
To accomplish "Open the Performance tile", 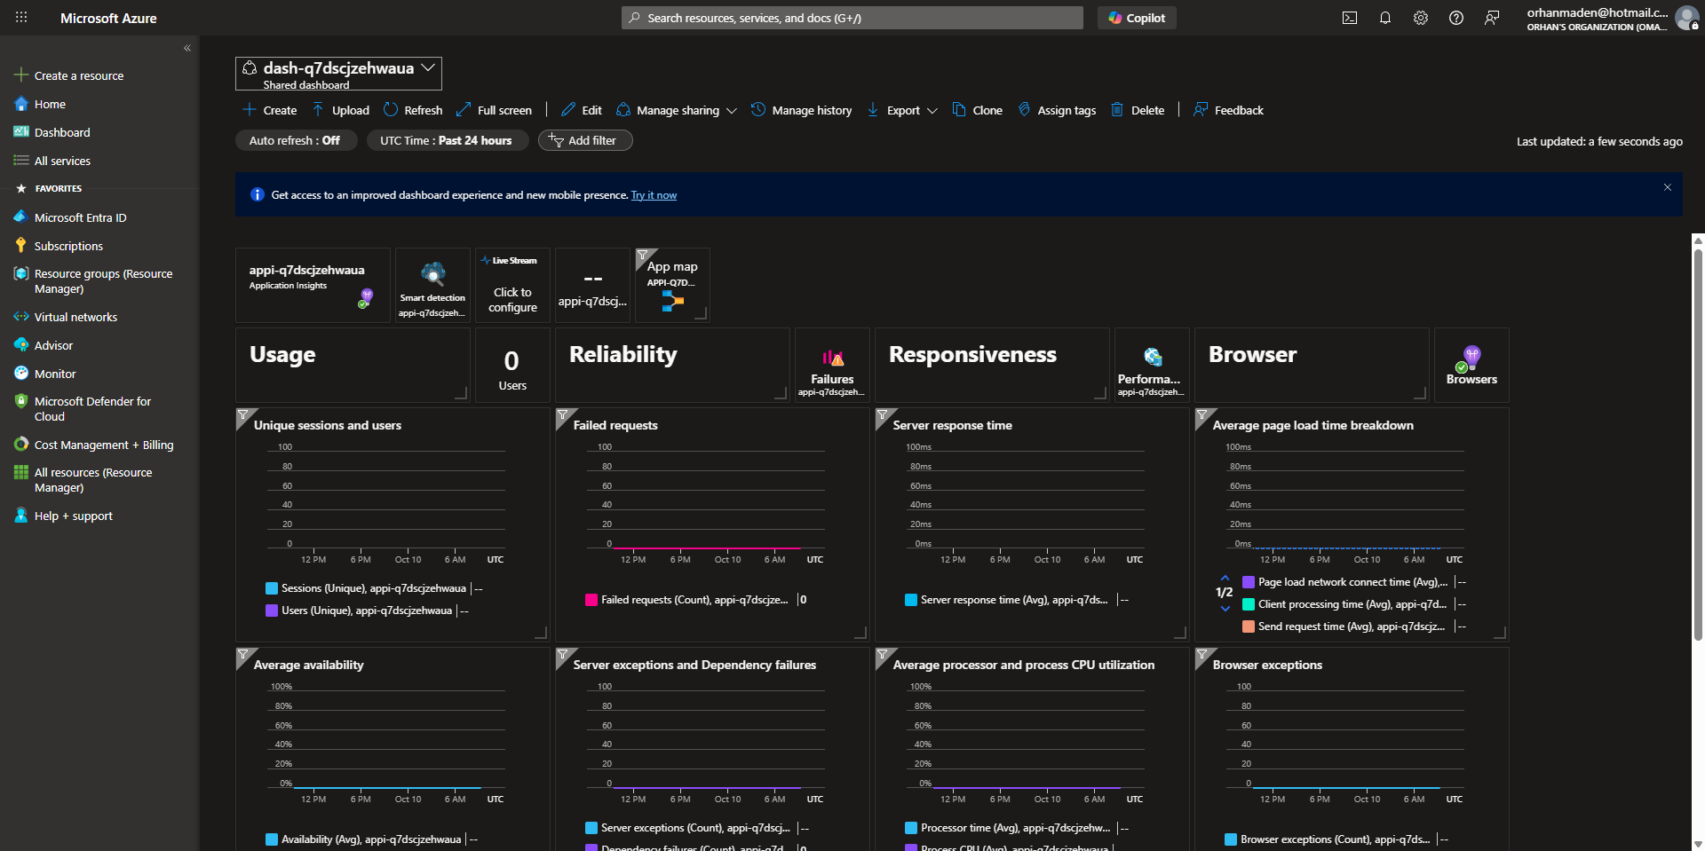I will [1151, 365].
